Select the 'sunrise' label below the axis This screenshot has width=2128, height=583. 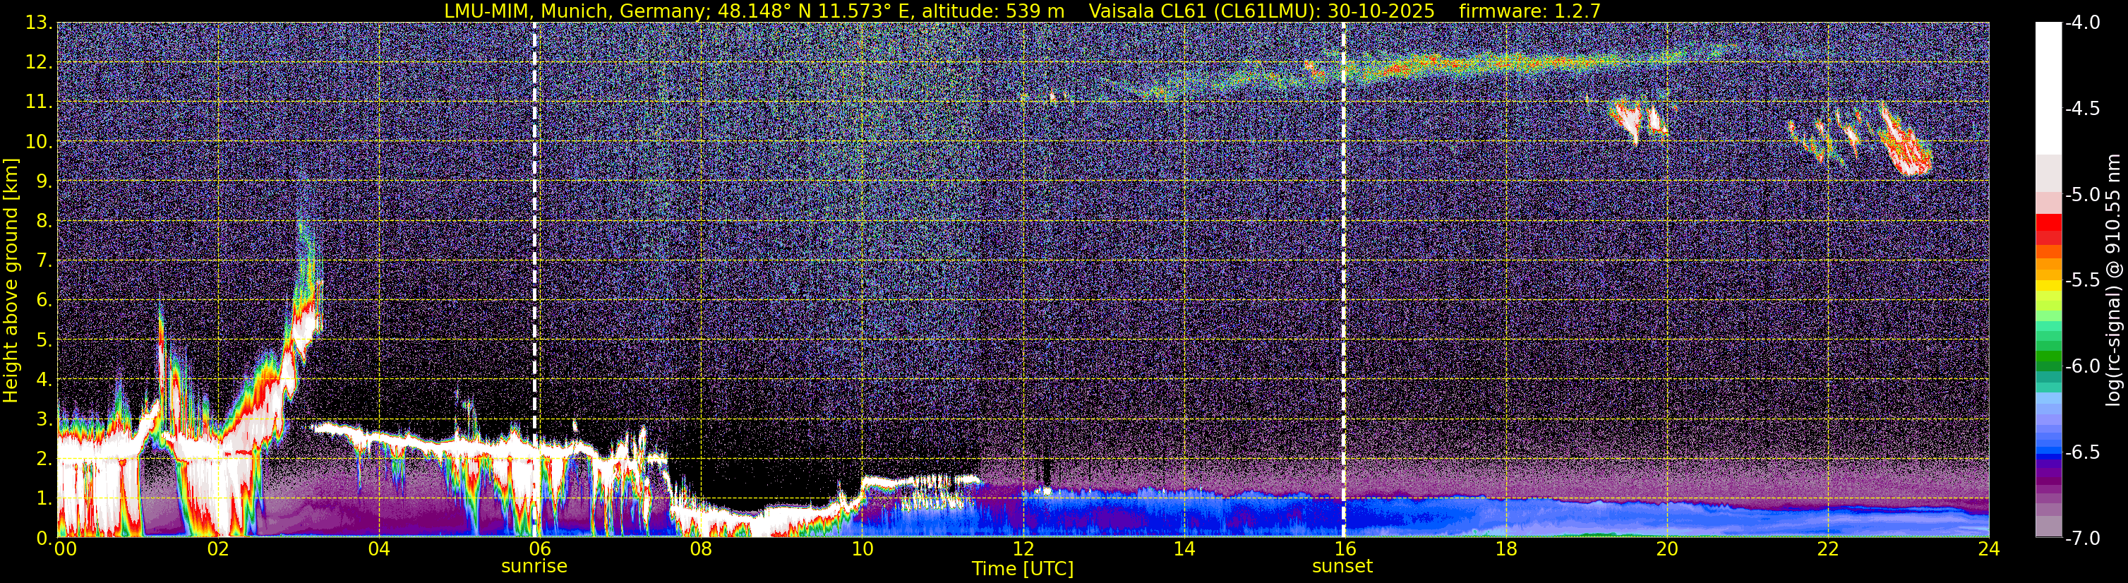[x=534, y=567]
